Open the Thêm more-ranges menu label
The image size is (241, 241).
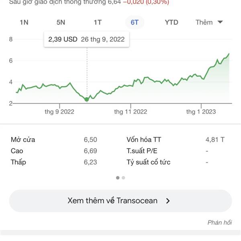204,22
